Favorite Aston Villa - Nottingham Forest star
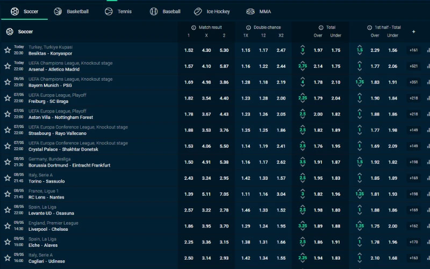Viewport: 430px width, 269px height. [8, 114]
